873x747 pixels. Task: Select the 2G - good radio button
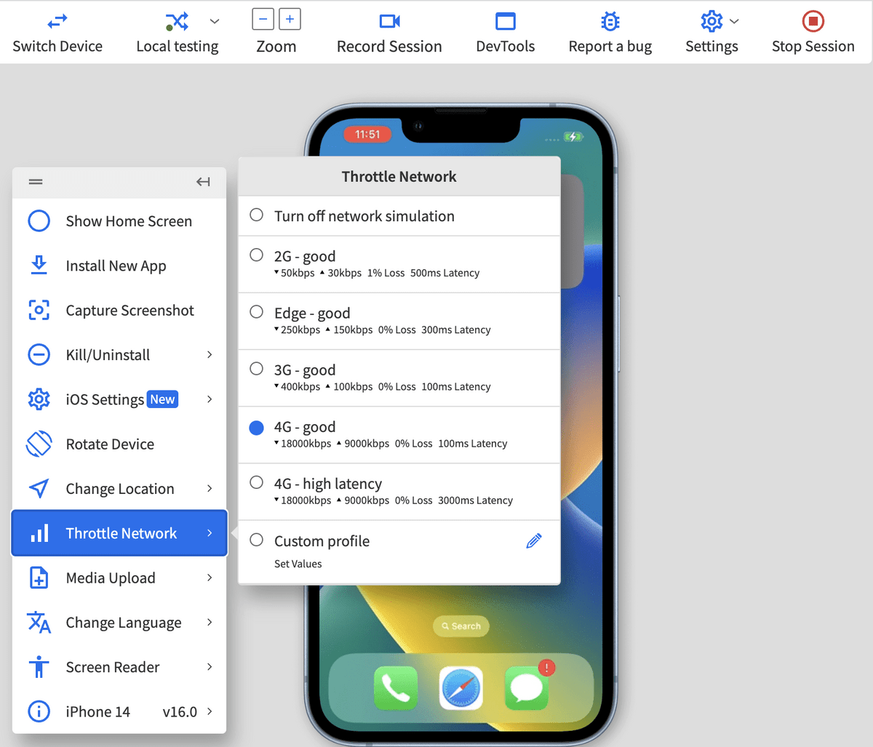click(256, 255)
